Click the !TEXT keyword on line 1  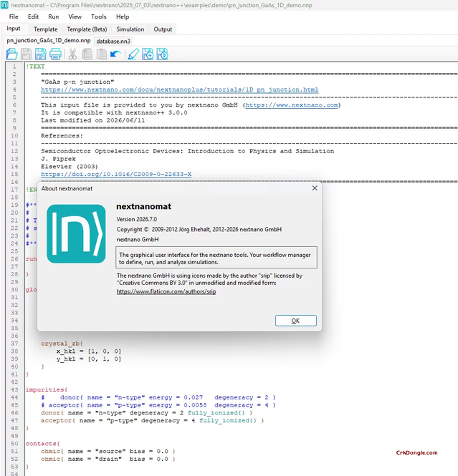tap(35, 66)
